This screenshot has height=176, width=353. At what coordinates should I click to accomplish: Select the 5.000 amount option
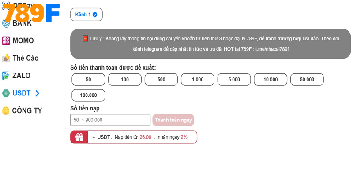point(234,80)
